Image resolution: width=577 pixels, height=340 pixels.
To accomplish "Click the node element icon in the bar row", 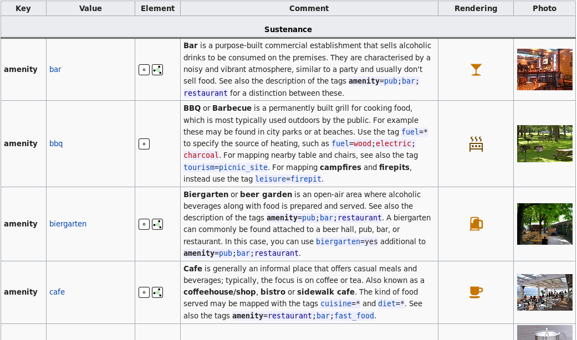I will 144,70.
